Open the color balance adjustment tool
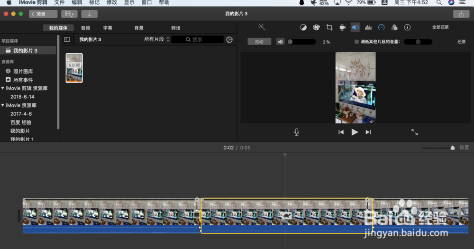The height and width of the screenshot is (249, 474). [303, 28]
